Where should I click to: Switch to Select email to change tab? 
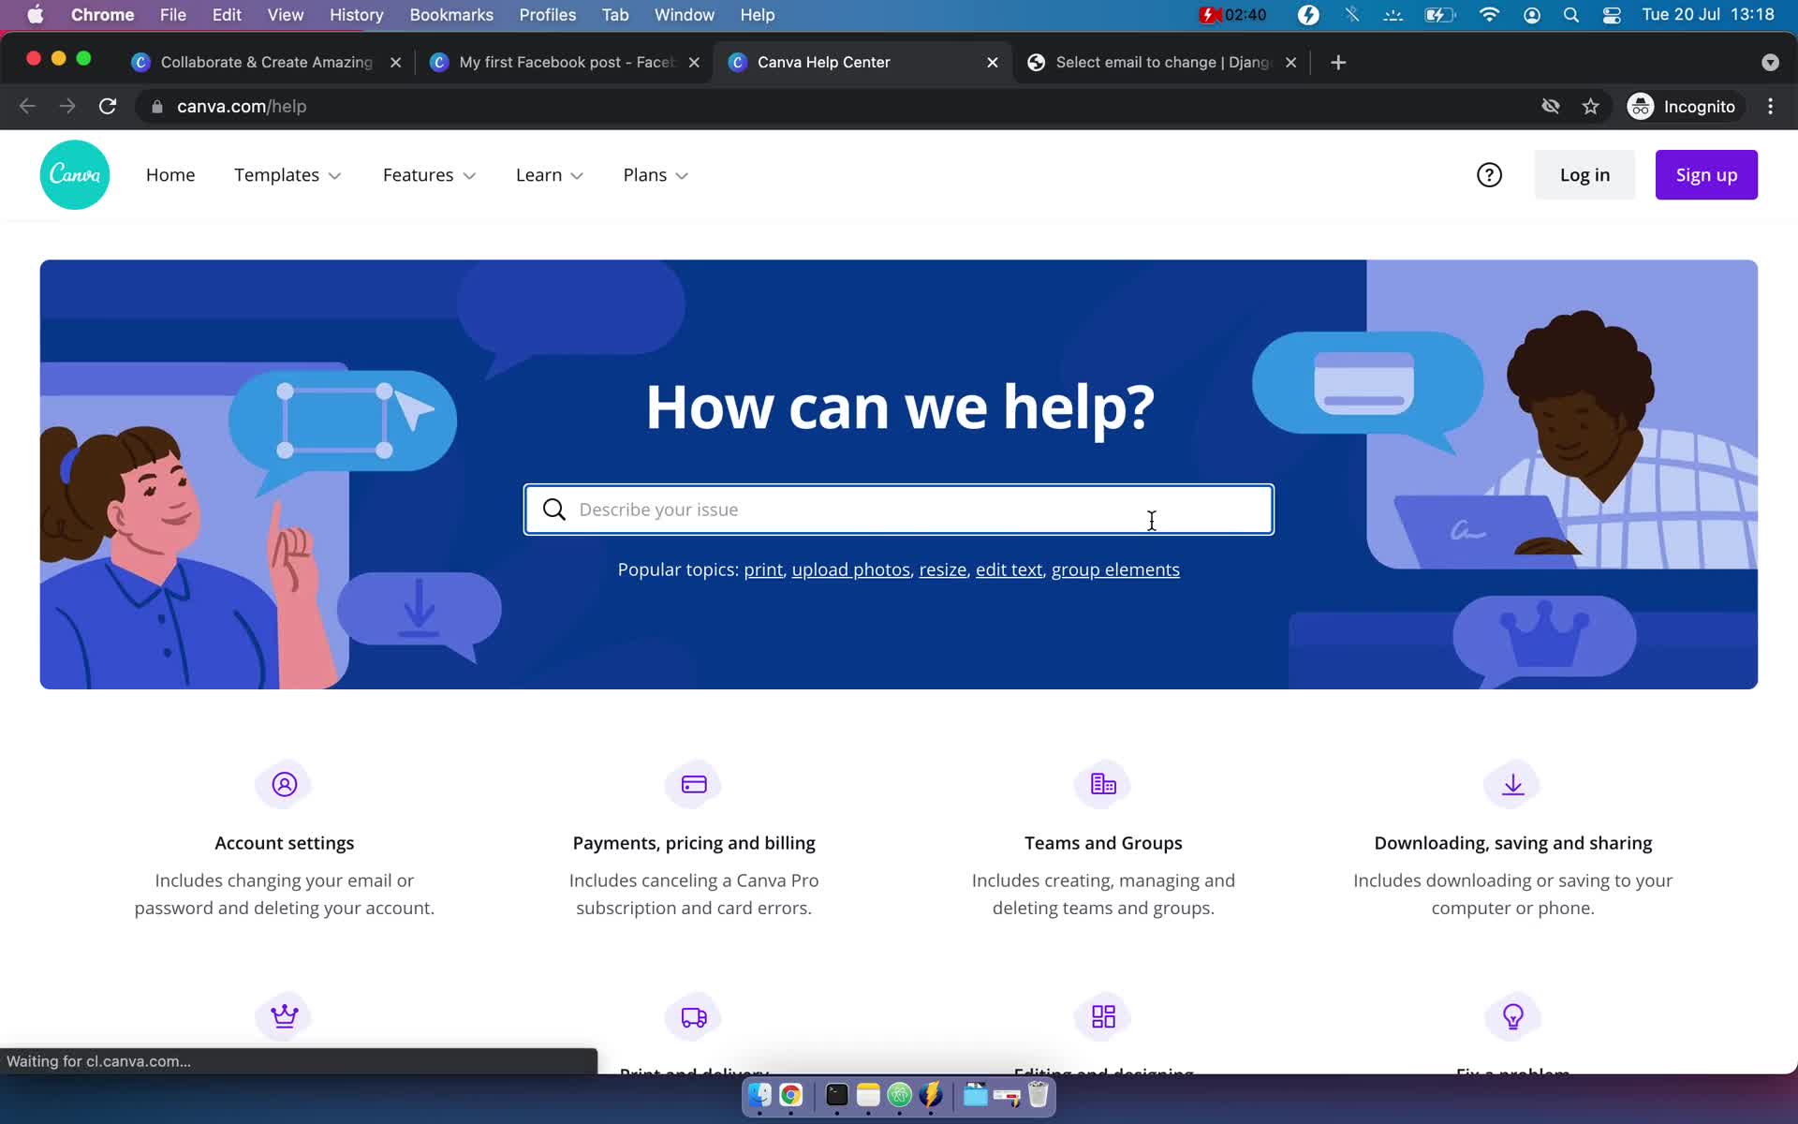point(1161,62)
